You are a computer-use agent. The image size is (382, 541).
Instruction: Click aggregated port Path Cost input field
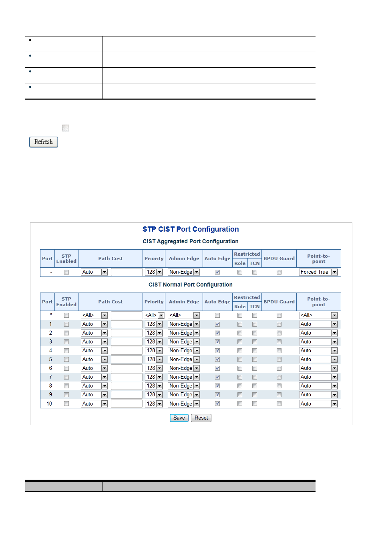point(127,272)
